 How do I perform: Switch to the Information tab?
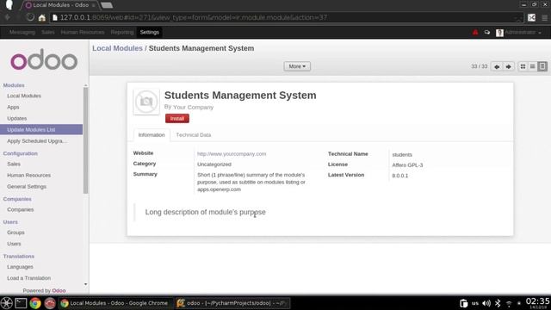[x=152, y=135]
